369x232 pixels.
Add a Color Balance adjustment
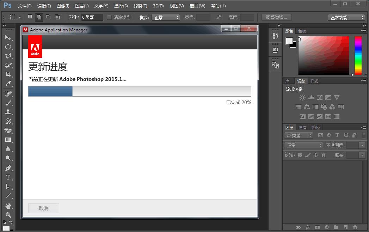tap(307, 107)
